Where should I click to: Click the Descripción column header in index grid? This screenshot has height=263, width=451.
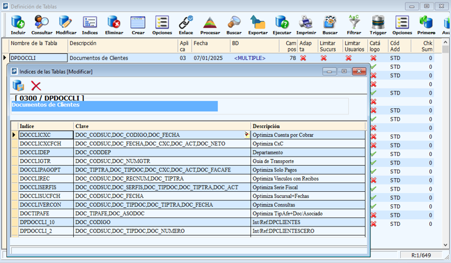pos(266,126)
